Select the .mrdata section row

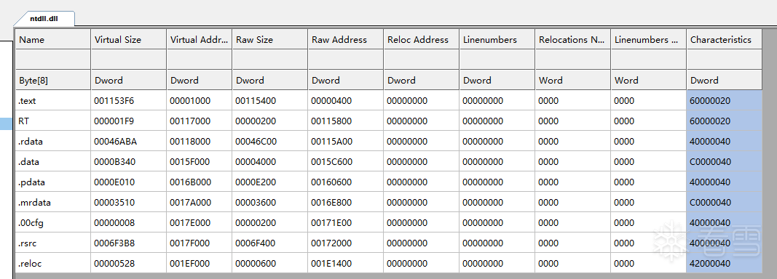(389, 202)
